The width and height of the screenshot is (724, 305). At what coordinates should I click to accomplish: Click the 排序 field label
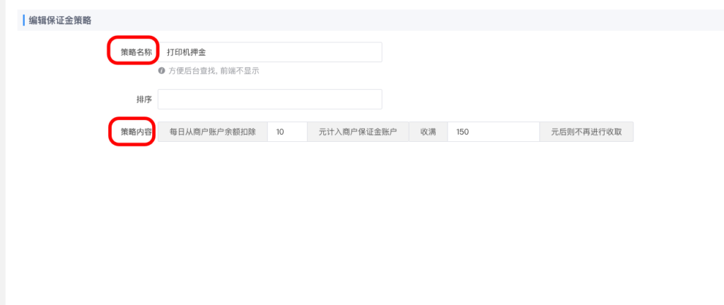tap(144, 99)
